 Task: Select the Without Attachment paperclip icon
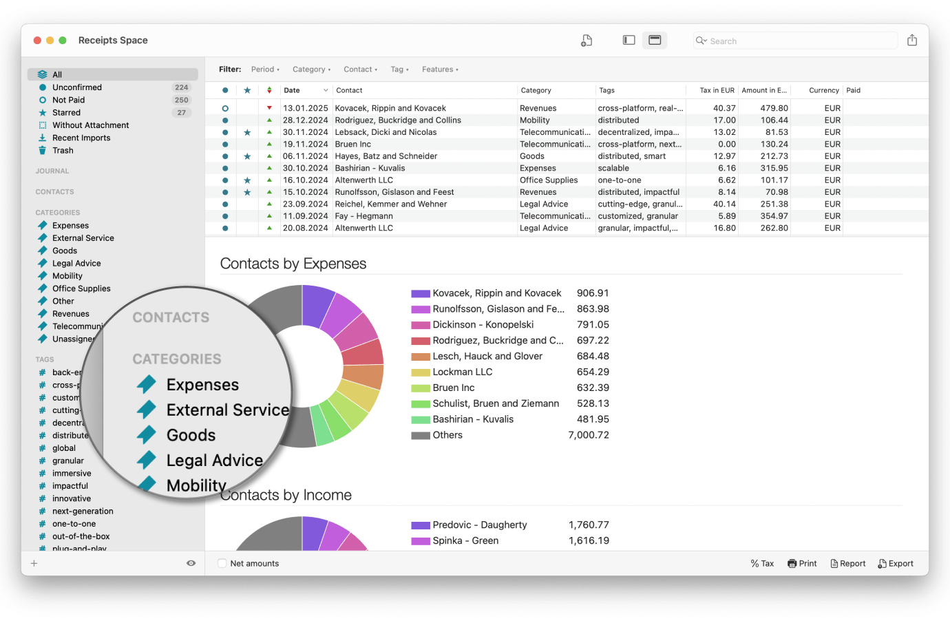[x=41, y=125]
